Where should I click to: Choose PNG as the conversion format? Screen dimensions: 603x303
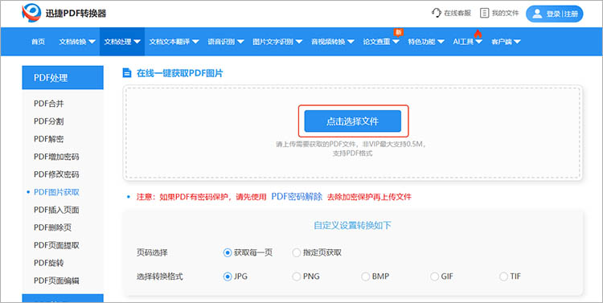[296, 276]
